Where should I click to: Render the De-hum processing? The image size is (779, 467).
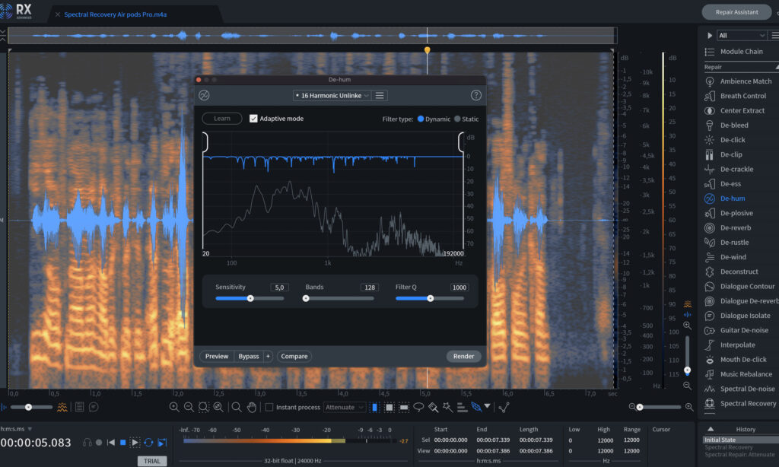click(463, 356)
